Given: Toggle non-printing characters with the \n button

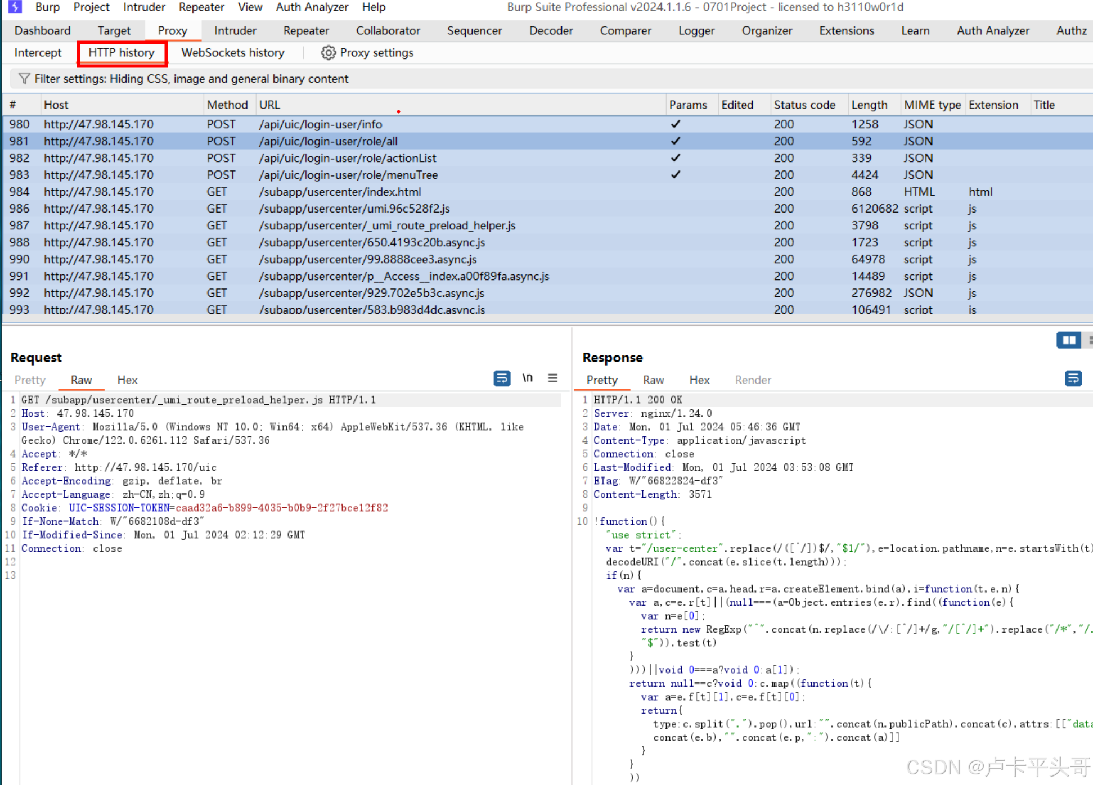Looking at the screenshot, I should tap(528, 378).
